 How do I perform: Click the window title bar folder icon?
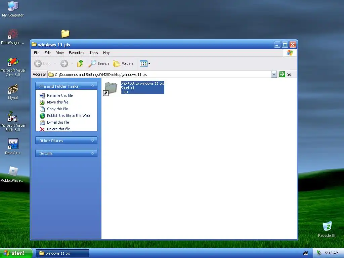click(x=34, y=45)
